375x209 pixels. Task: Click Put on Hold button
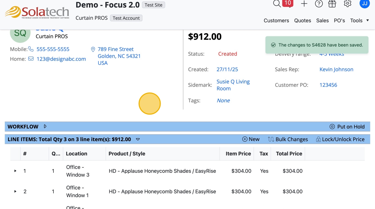347,127
